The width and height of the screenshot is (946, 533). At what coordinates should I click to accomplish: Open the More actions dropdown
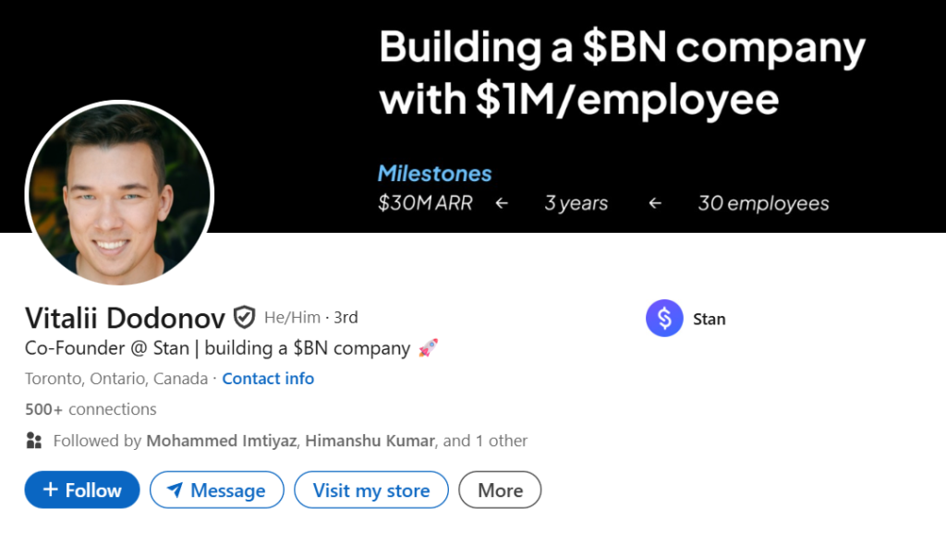click(x=500, y=491)
